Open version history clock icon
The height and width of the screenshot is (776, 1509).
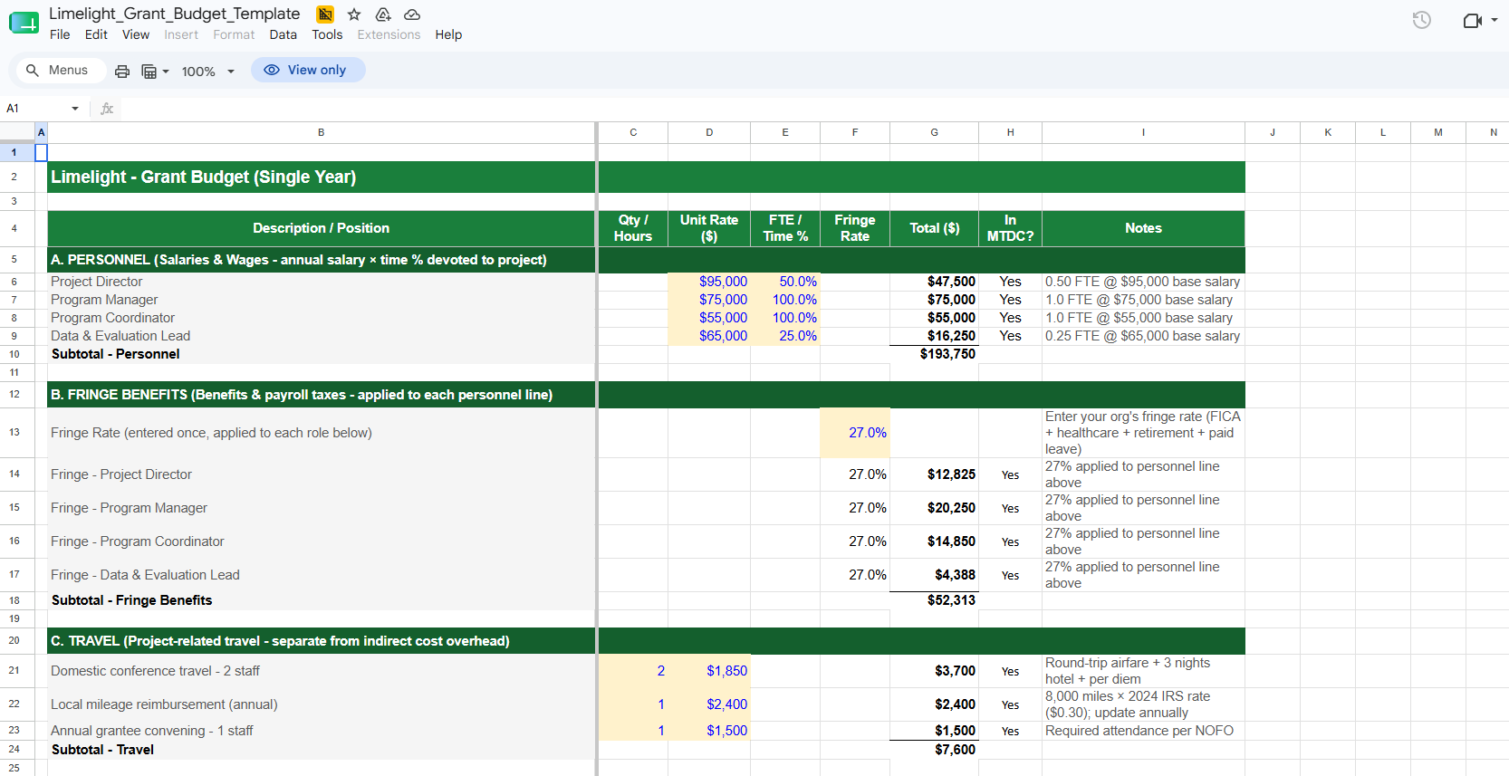[1422, 20]
